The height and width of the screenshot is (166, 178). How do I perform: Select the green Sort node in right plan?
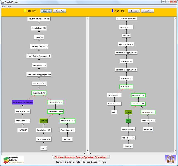tap(128, 121)
